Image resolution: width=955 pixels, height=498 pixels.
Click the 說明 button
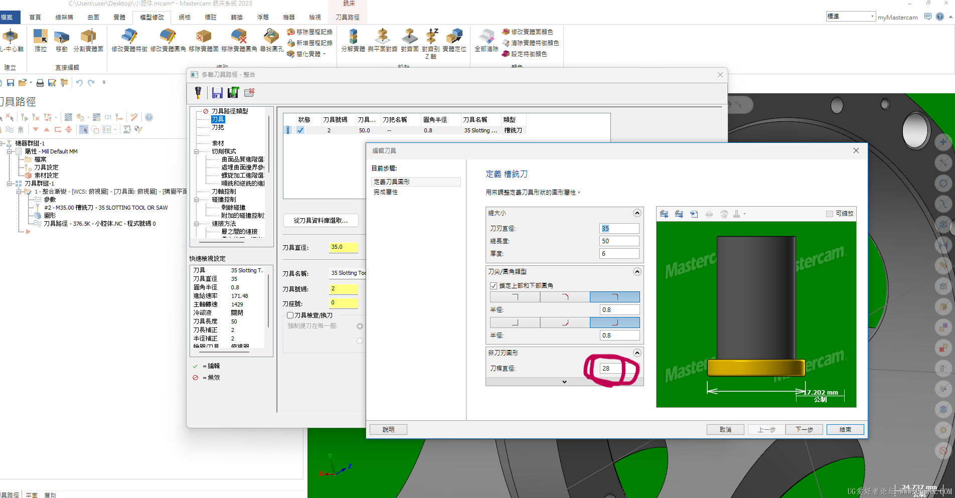[388, 430]
